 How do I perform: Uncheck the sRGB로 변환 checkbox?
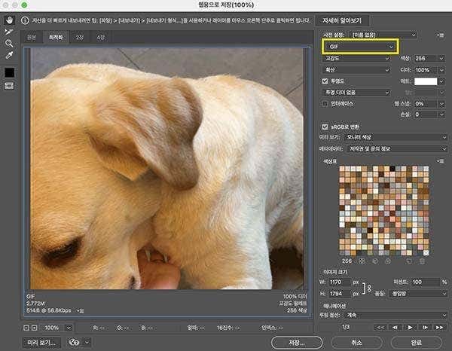(325, 127)
